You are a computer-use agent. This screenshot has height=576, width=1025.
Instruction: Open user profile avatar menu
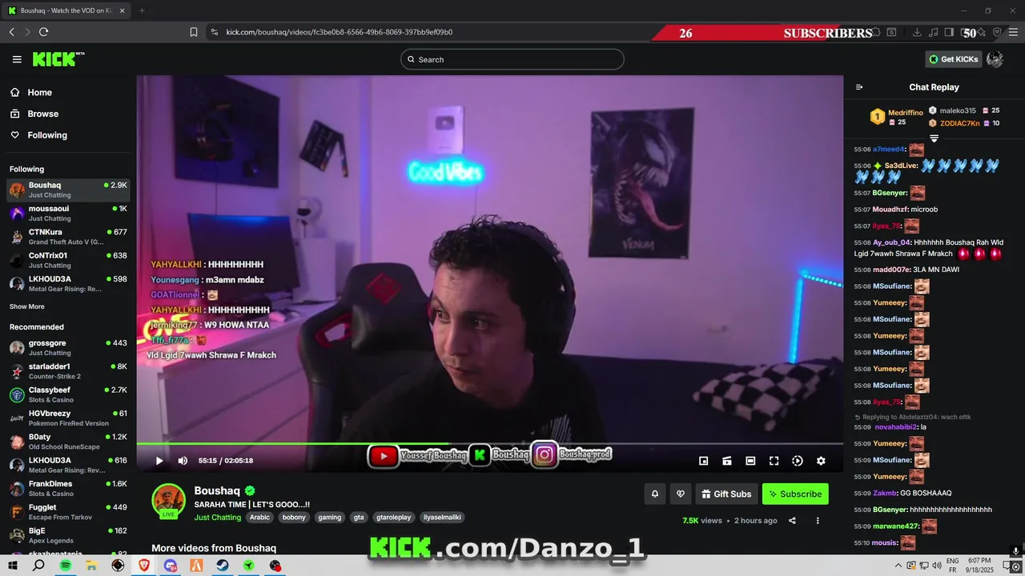(995, 59)
